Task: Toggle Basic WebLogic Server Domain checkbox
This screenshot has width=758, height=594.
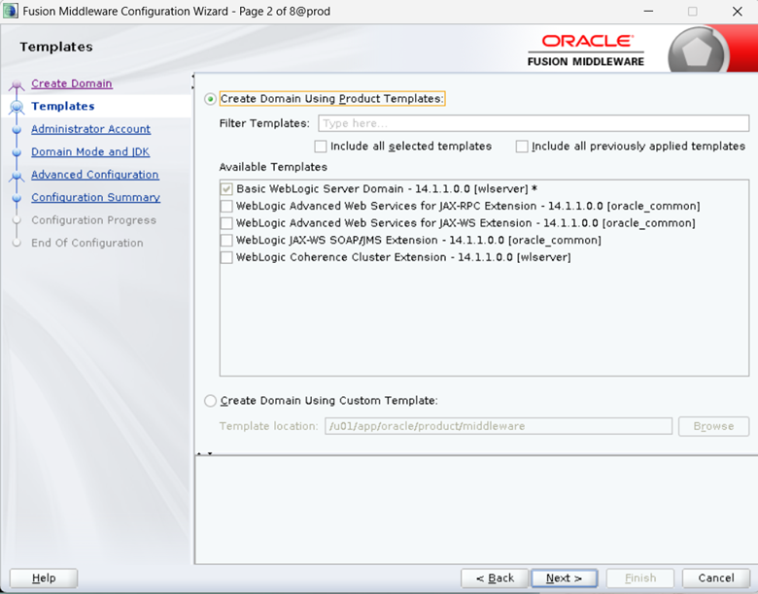Action: 226,189
